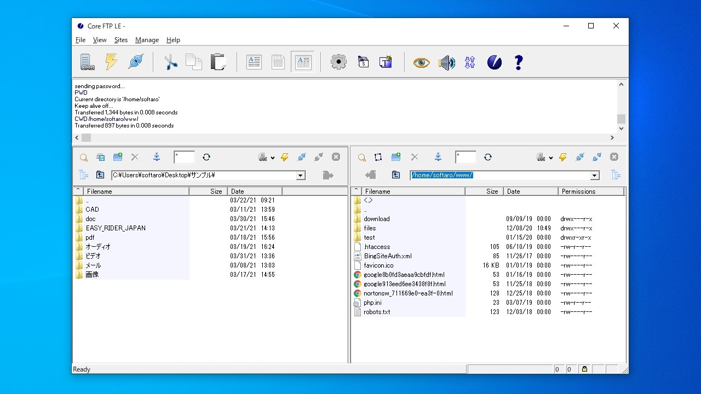Sort local files by Date header
Image resolution: width=701 pixels, height=394 pixels.
pyautogui.click(x=255, y=192)
